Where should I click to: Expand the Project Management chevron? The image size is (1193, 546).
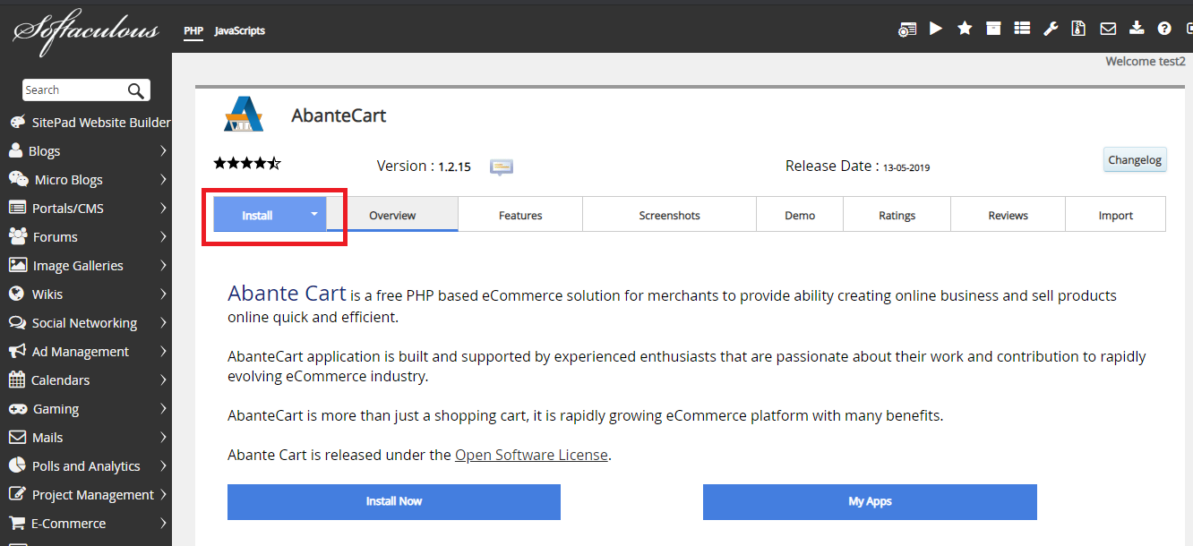pos(163,494)
